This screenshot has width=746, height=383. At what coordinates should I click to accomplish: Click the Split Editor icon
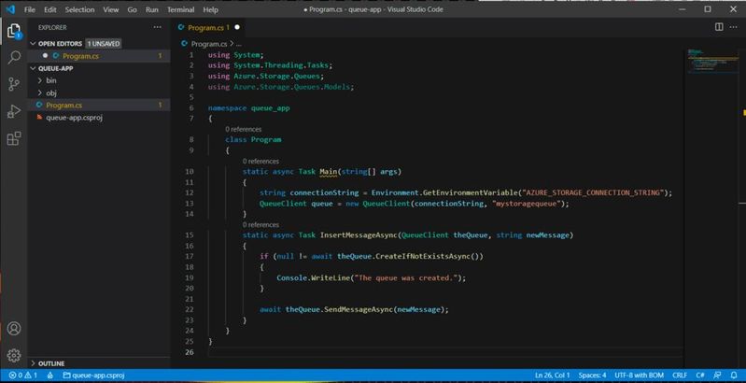click(x=719, y=27)
